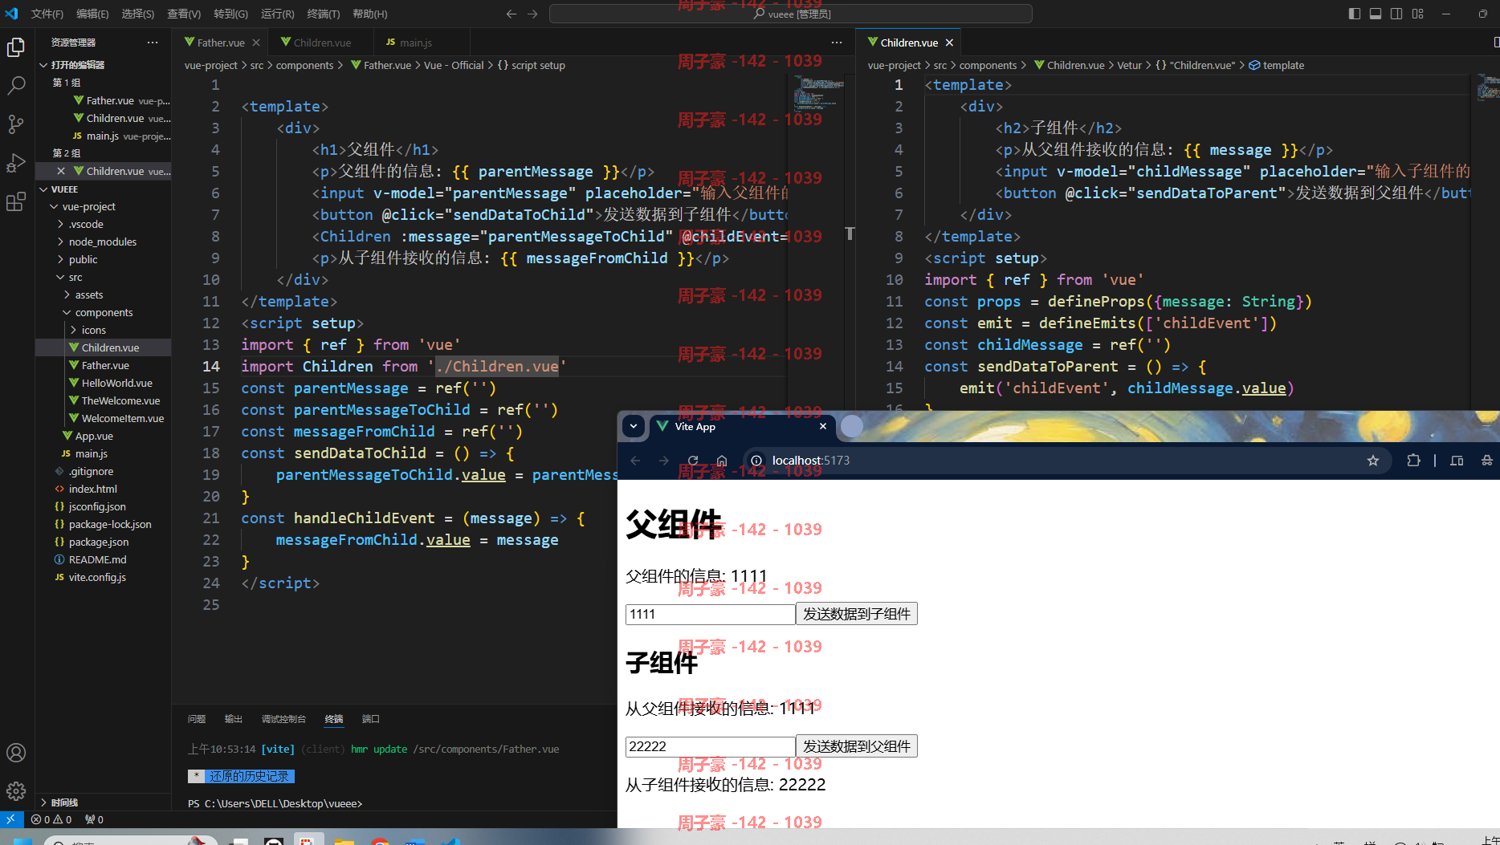
Task: View site information for localhost
Action: (756, 461)
